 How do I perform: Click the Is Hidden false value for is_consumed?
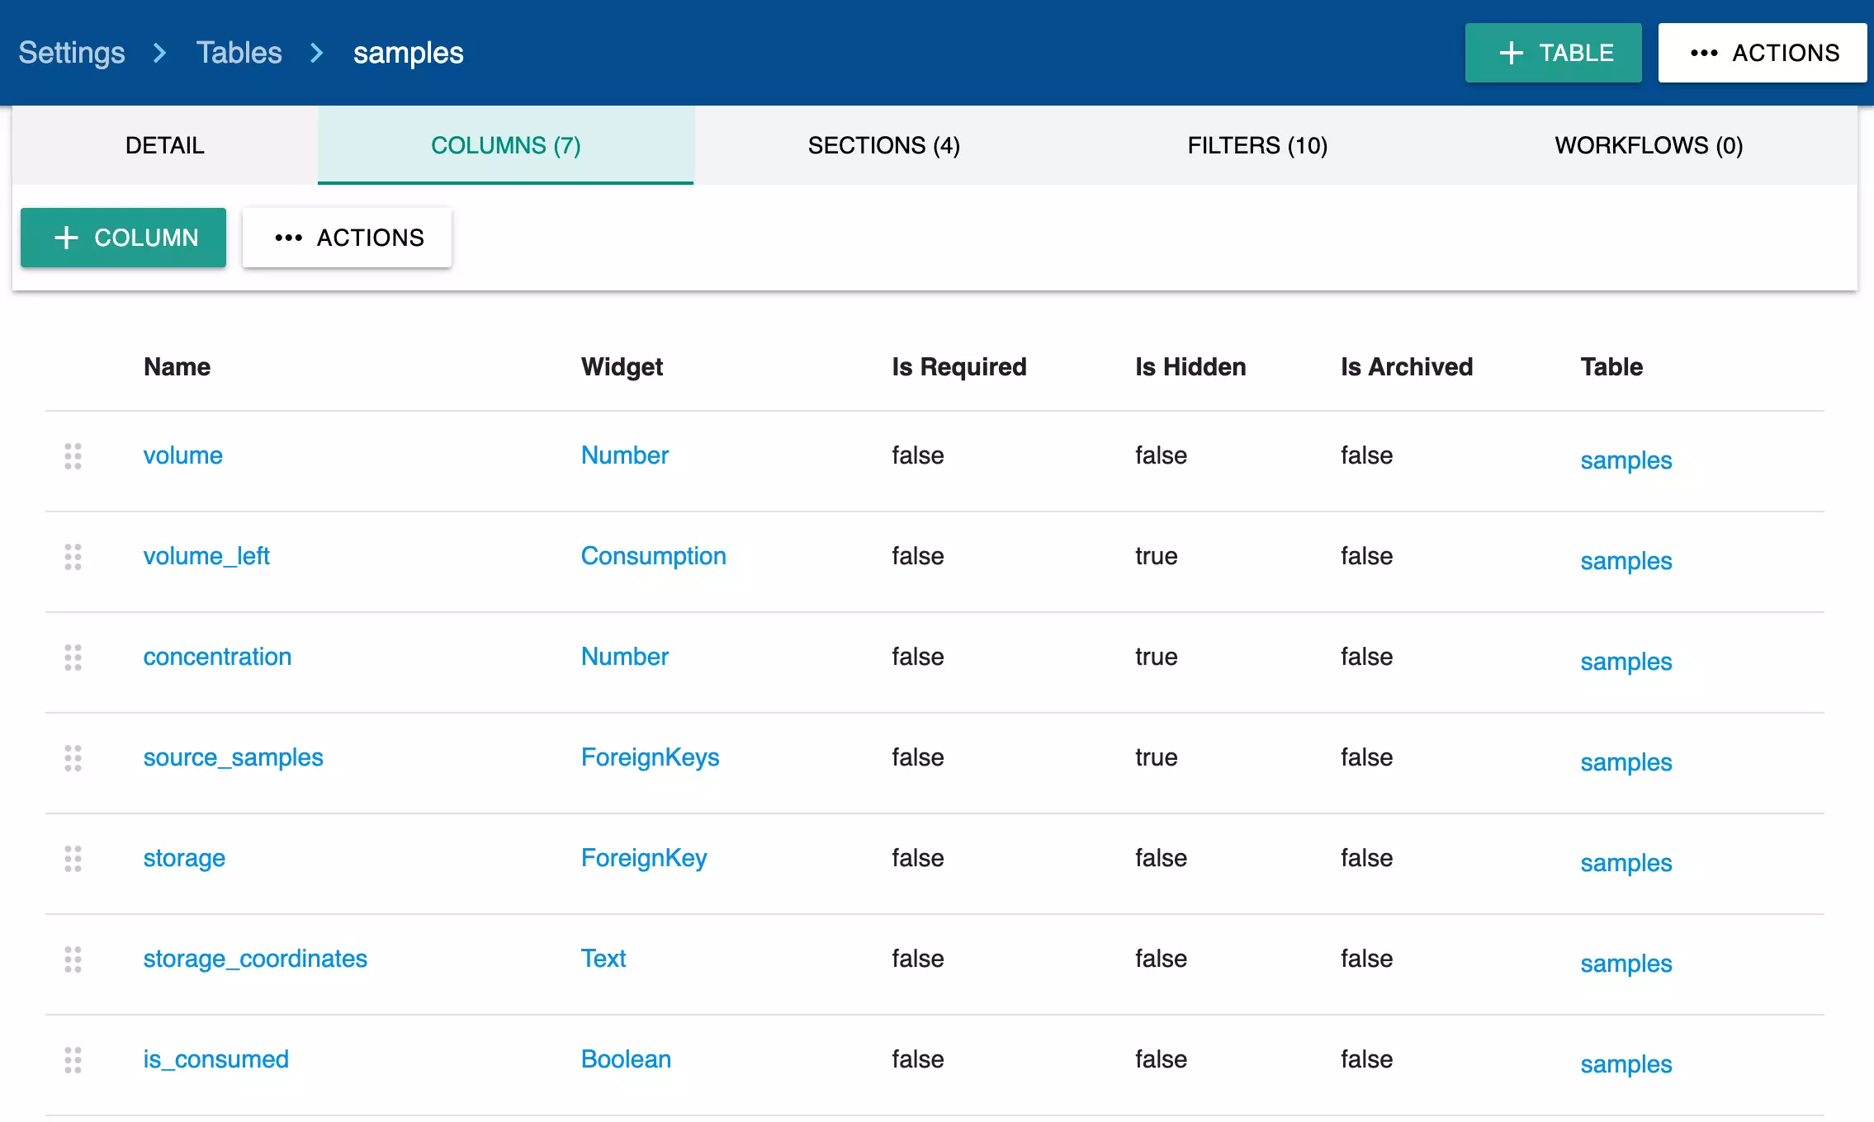click(x=1162, y=1059)
